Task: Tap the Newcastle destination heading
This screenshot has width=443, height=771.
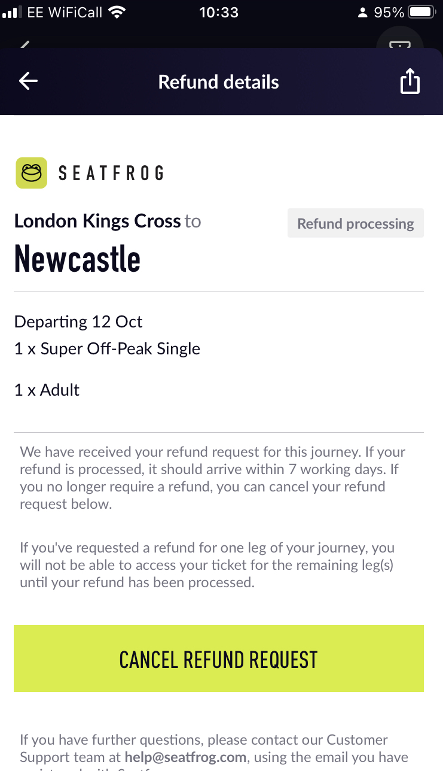Action: (x=77, y=259)
